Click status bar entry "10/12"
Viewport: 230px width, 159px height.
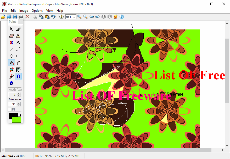[38, 156]
